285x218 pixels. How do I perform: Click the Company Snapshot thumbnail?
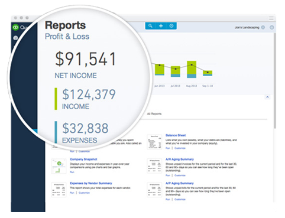point(59,166)
